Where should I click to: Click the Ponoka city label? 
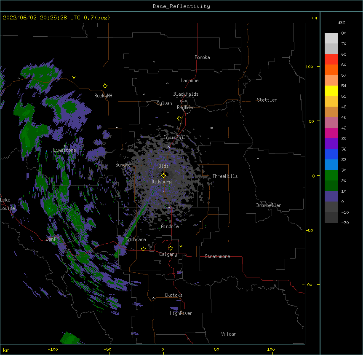coord(202,57)
